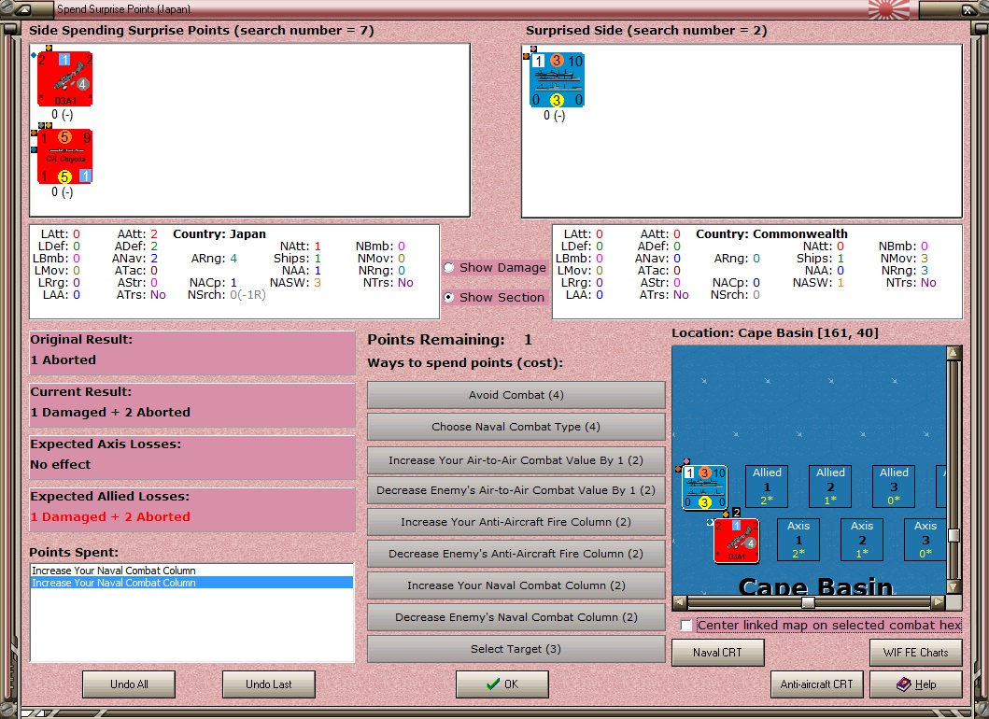Click the map scroll right arrow
Screen dimensions: 989x719
938,602
